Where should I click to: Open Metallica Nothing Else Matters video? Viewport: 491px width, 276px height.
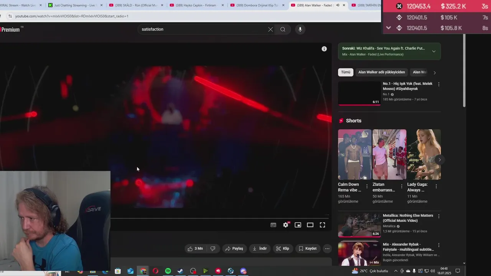(x=359, y=225)
